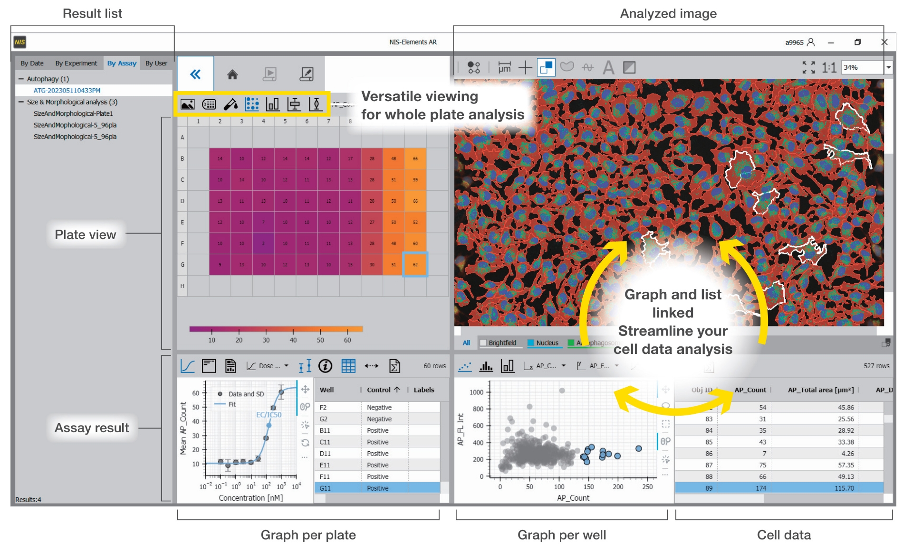Open the zoom percentage dropdown
Viewport: 903px width, 549px height.
click(x=888, y=67)
